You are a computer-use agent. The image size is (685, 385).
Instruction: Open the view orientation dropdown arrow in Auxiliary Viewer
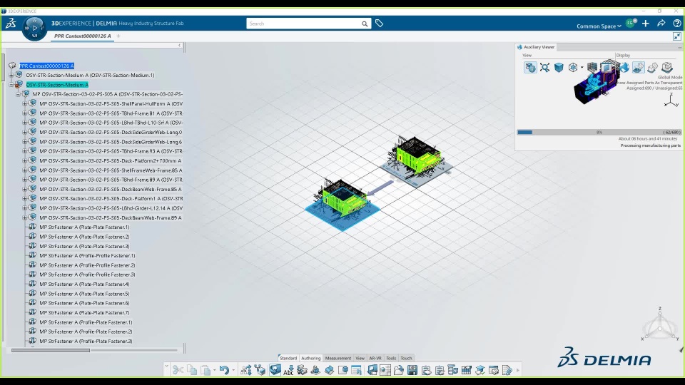point(582,68)
